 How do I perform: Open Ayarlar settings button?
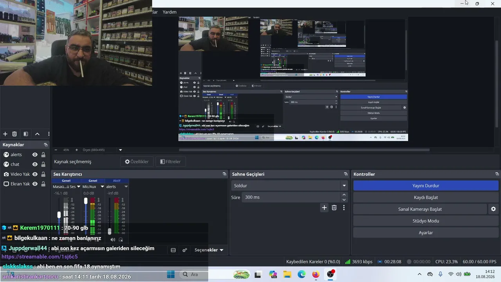426,233
